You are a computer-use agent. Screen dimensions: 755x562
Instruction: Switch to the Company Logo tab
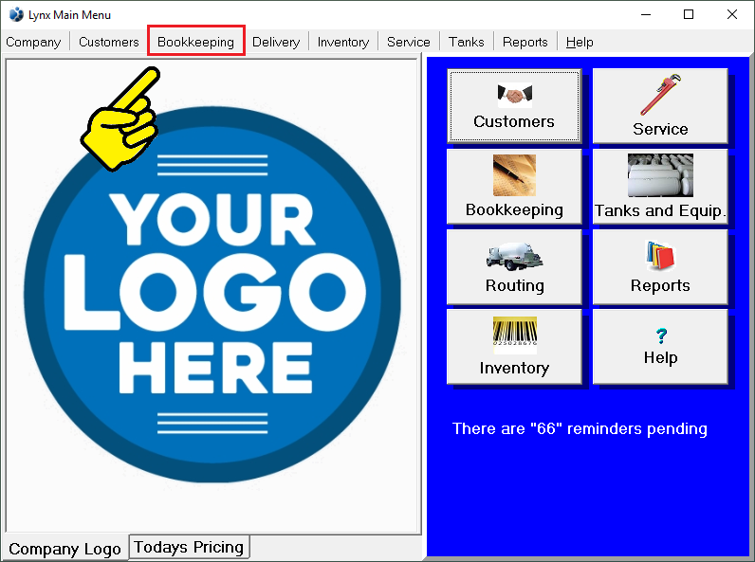coord(65,549)
